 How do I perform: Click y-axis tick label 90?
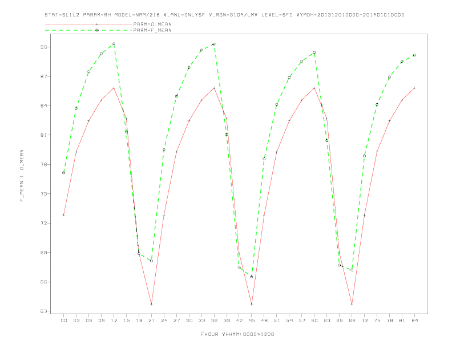click(45, 47)
